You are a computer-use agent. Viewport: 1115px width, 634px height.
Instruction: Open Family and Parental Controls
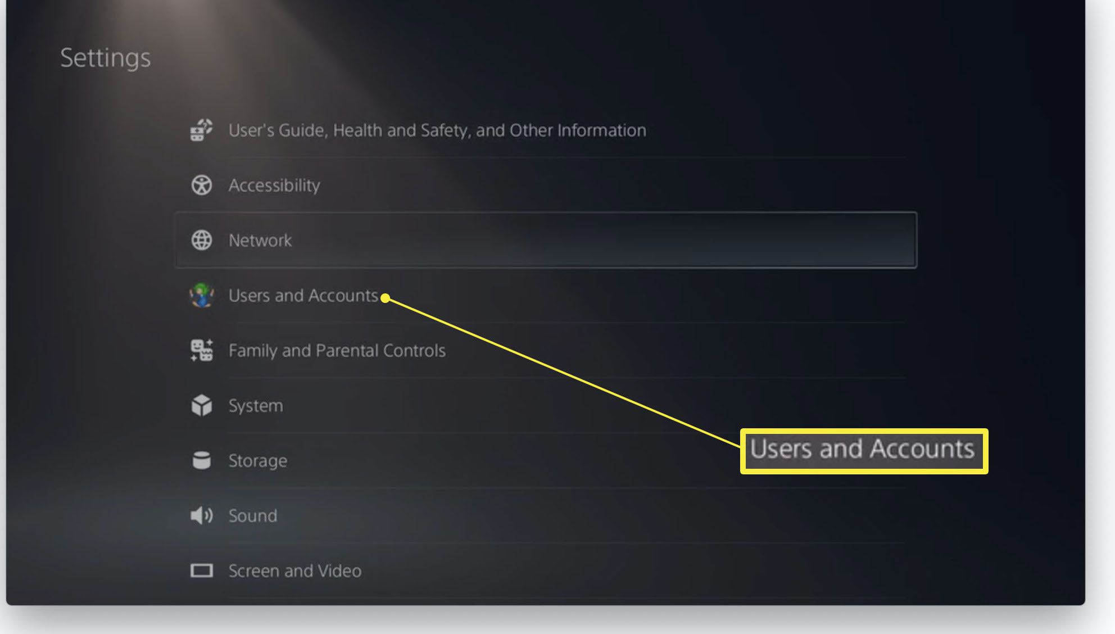(x=336, y=350)
